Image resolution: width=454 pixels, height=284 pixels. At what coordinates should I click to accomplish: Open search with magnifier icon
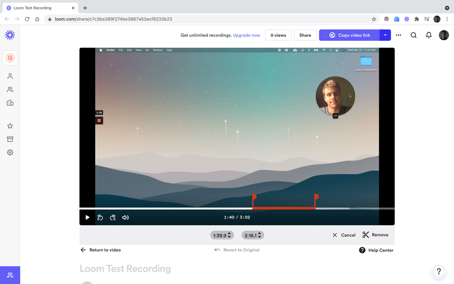click(413, 35)
